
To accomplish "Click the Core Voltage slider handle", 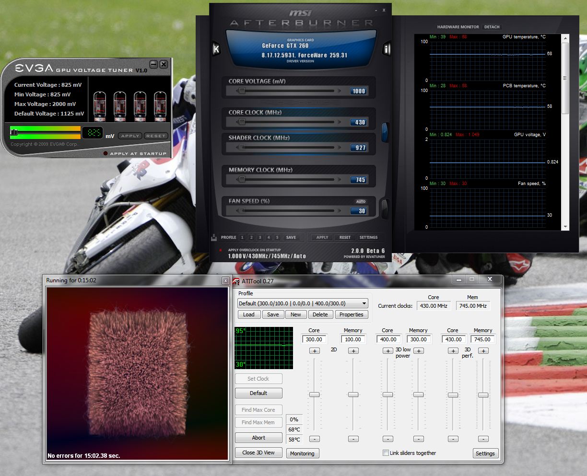I will click(242, 91).
